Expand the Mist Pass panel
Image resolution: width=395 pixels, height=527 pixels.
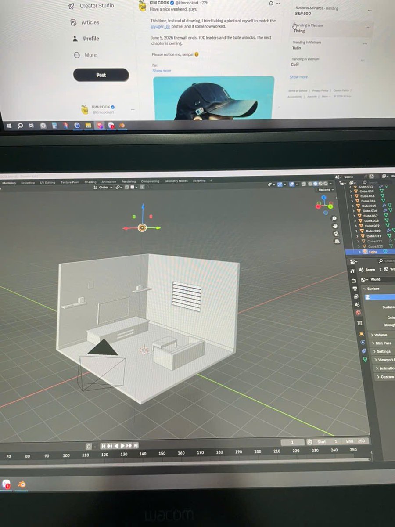click(x=381, y=343)
